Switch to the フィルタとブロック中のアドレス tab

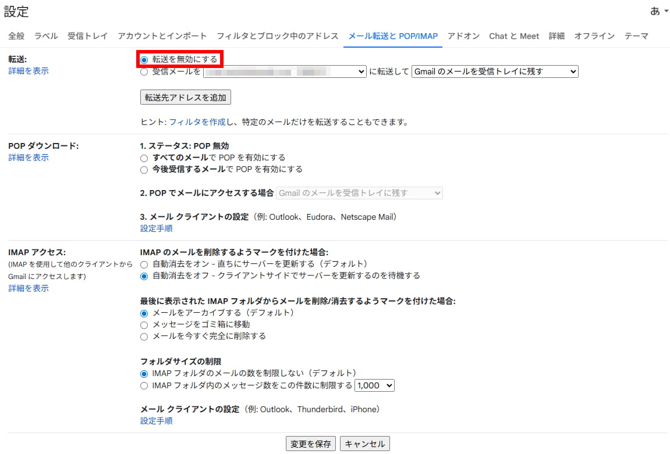pyautogui.click(x=277, y=36)
